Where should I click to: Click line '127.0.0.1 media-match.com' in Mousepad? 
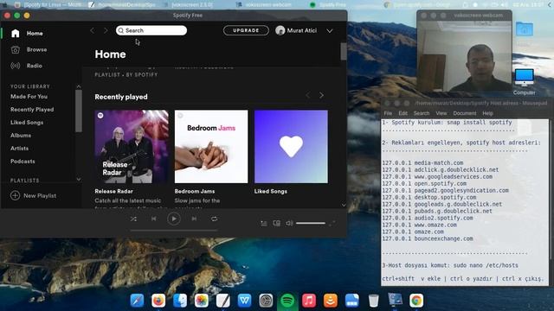point(422,163)
